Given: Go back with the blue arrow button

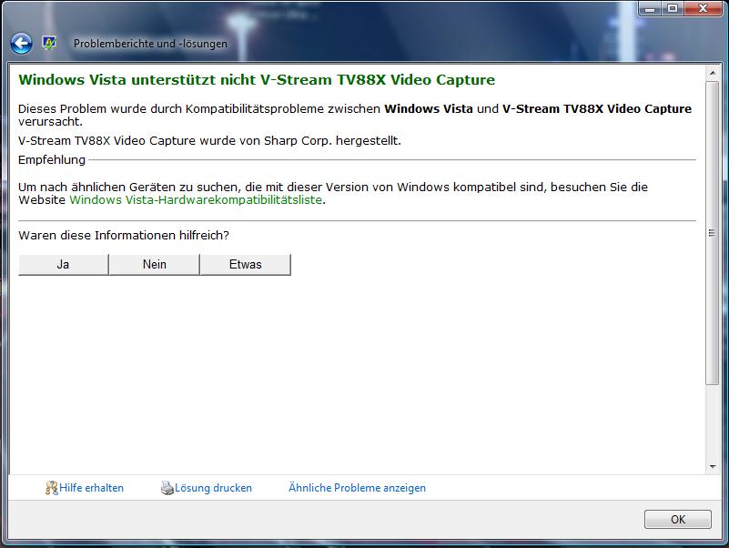Looking at the screenshot, I should pos(21,44).
